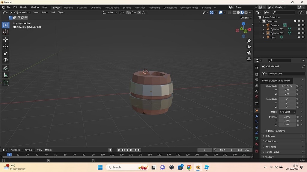Switch to Geometry Nodes workspace tab
This screenshot has width=307, height=172.
click(189, 7)
